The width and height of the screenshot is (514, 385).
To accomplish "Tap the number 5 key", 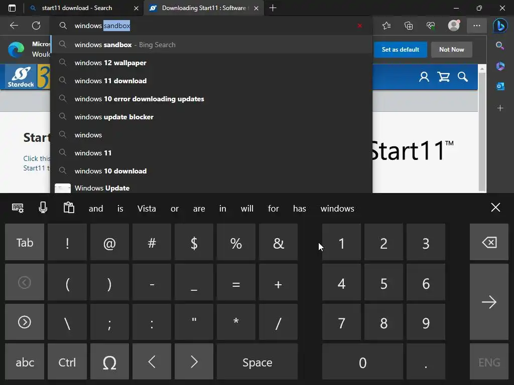I will (383, 282).
